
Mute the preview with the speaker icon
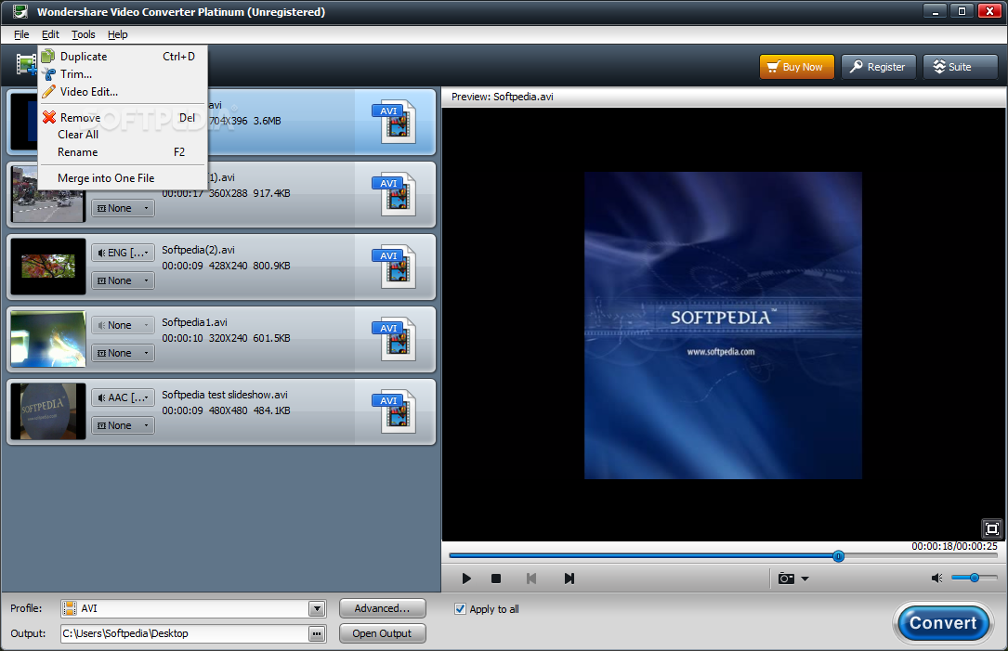point(936,579)
